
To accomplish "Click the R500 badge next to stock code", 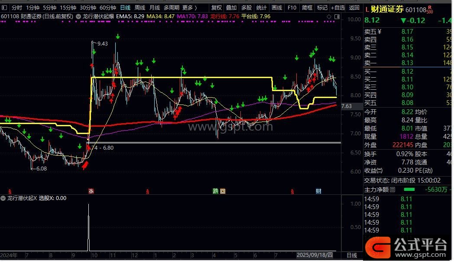I will (430, 10).
